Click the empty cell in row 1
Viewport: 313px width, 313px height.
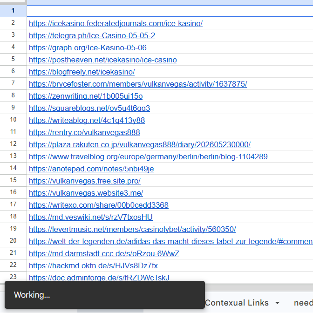click(x=170, y=11)
